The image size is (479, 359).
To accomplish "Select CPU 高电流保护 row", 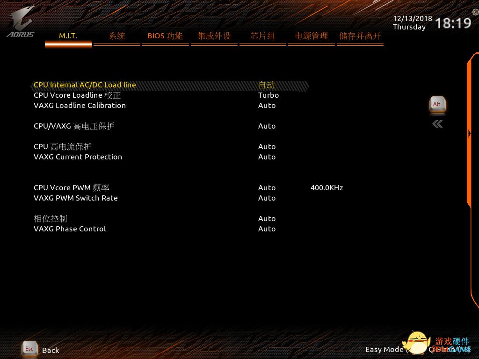I will [x=63, y=146].
